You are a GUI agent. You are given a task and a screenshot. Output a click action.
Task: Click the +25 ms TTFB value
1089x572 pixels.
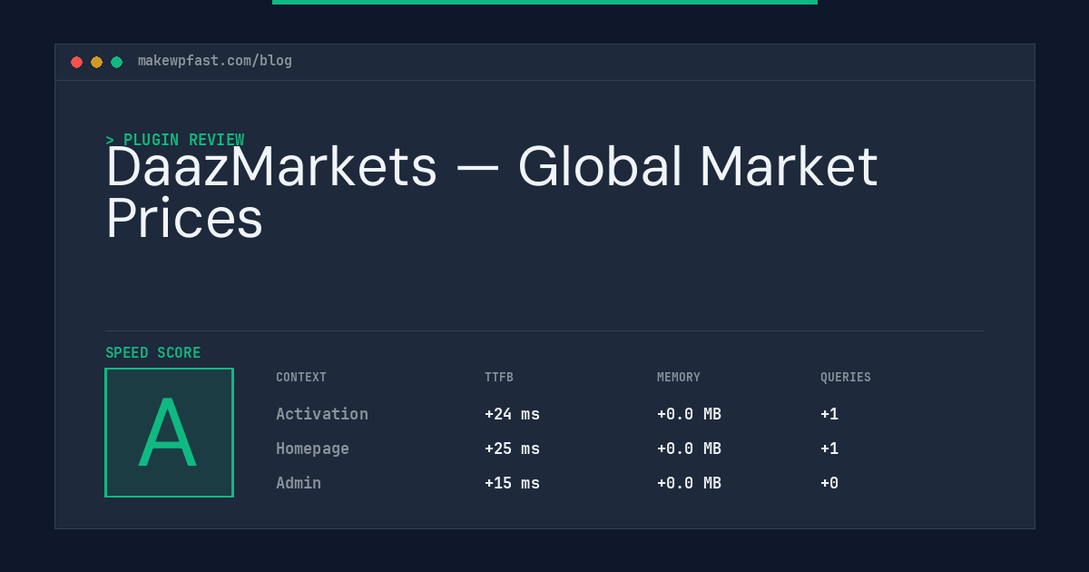[512, 449]
